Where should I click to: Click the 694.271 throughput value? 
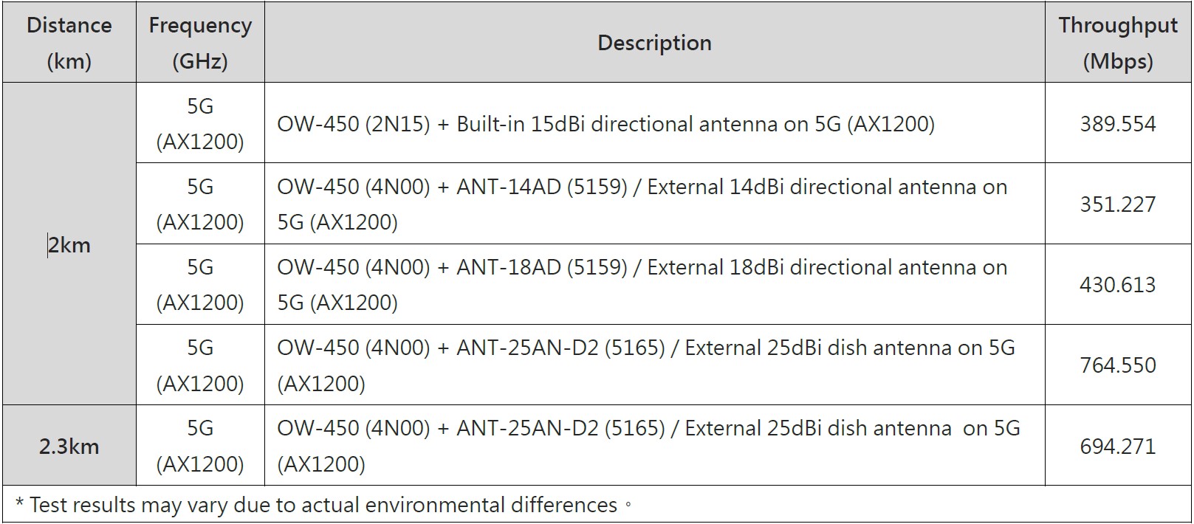[1117, 446]
